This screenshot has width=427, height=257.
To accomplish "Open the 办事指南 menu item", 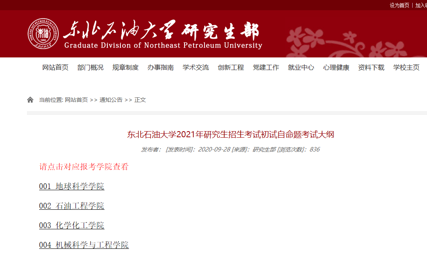I will (160, 68).
